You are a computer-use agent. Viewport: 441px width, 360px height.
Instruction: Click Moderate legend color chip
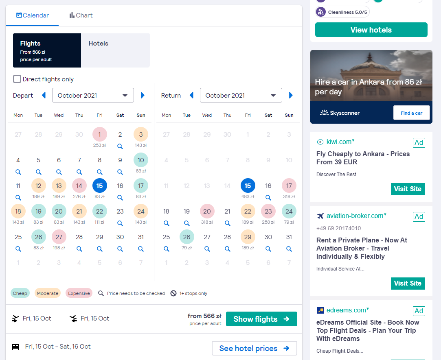pyautogui.click(x=48, y=293)
